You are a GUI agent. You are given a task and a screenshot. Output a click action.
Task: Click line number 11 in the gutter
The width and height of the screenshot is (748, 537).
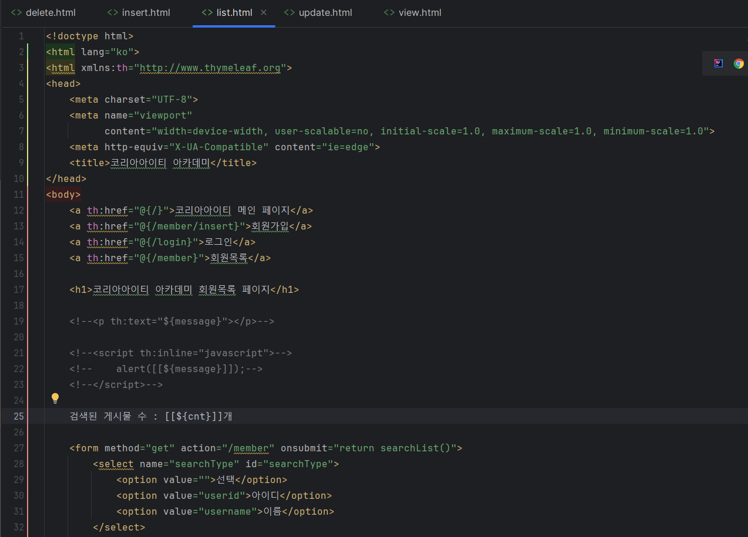[19, 194]
